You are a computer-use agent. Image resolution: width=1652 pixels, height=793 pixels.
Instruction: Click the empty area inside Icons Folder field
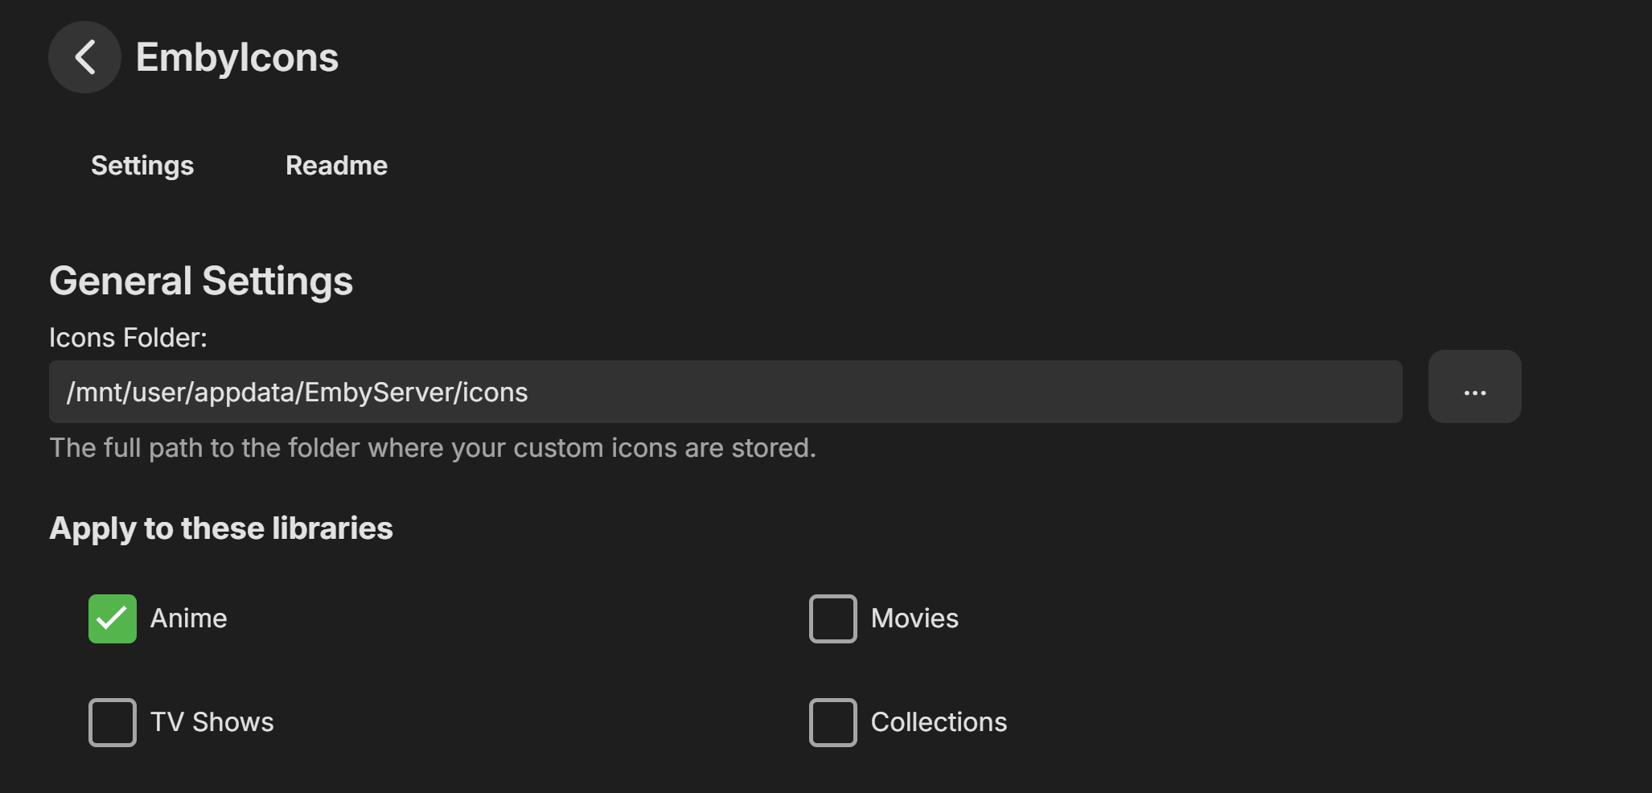[965, 392]
